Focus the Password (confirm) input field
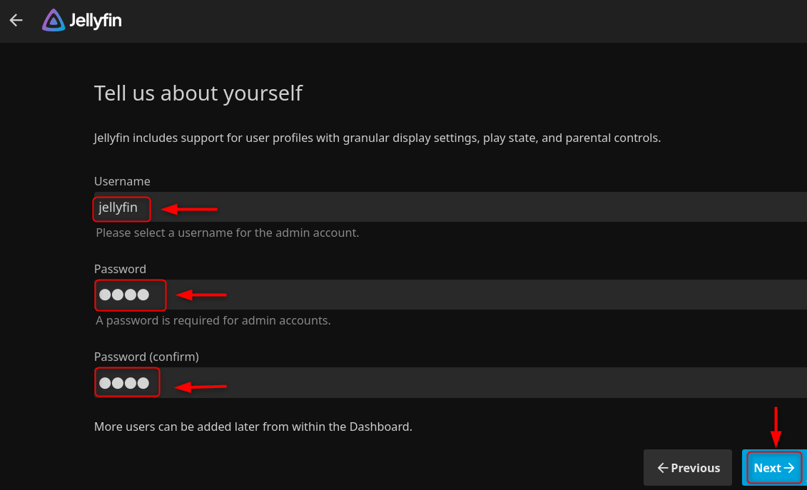The width and height of the screenshot is (807, 490). click(428, 383)
